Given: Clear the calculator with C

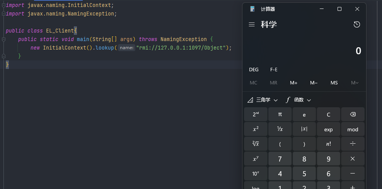Looking at the screenshot, I should (328, 115).
